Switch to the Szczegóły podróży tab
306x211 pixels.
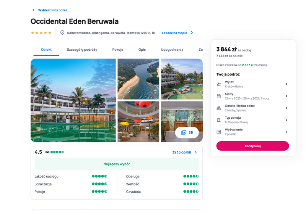pos(82,50)
